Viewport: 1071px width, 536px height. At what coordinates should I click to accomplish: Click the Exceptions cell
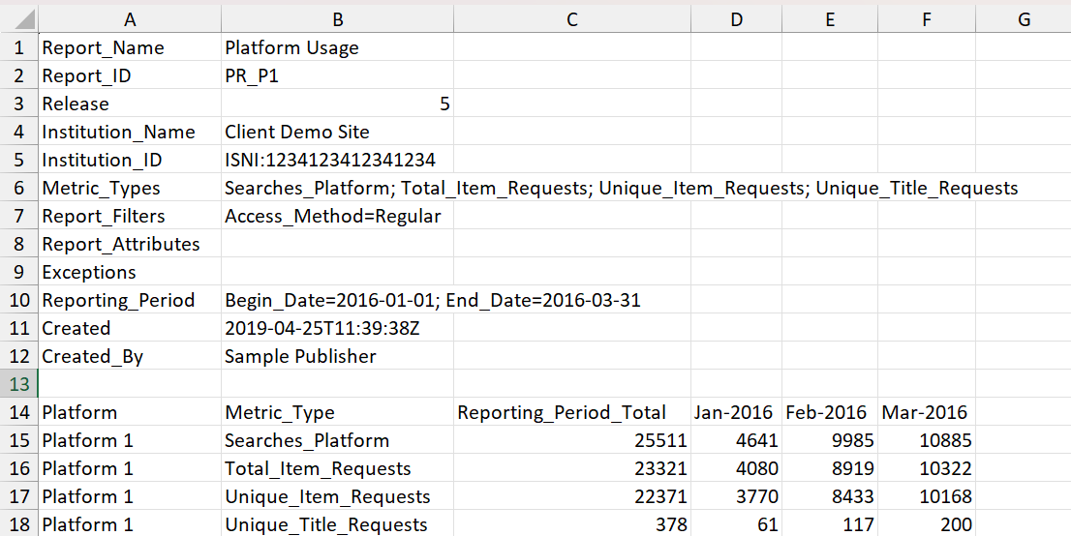(130, 272)
